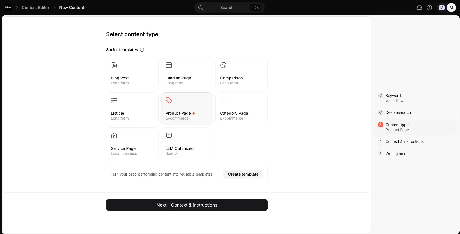This screenshot has height=234, width=460.
Task: Click the reusable templates hint text
Action: [162, 174]
